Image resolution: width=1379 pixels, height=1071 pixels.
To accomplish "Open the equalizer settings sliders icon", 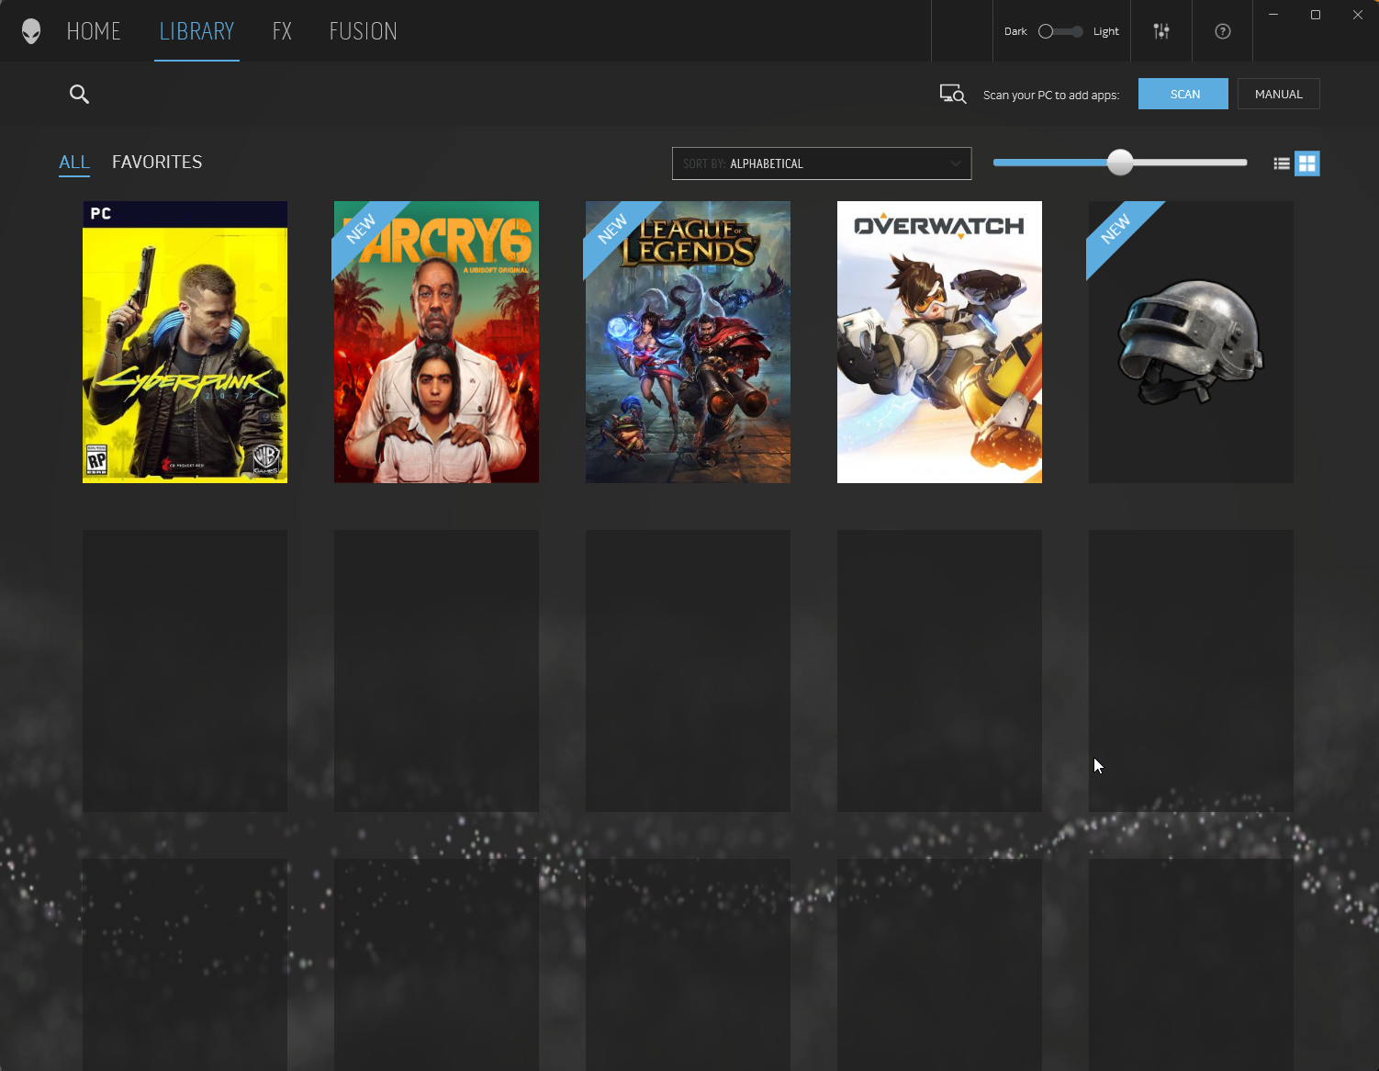I will [x=1161, y=31].
